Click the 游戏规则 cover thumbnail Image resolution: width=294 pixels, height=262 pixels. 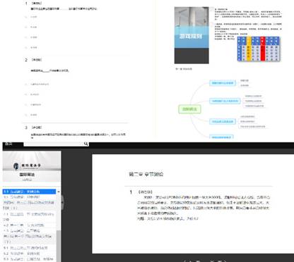(x=192, y=35)
